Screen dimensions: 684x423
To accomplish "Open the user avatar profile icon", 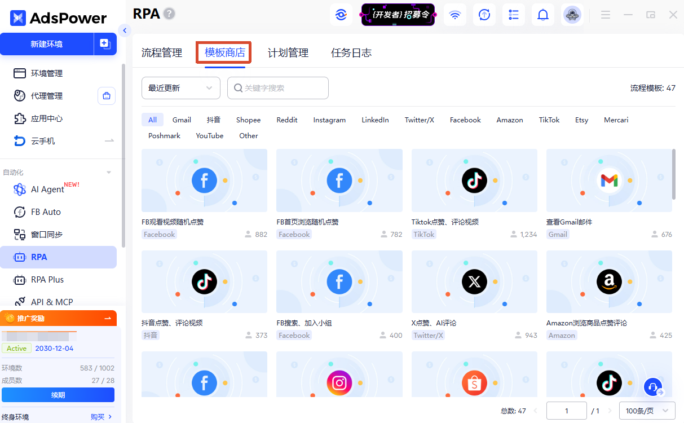I will [x=572, y=15].
